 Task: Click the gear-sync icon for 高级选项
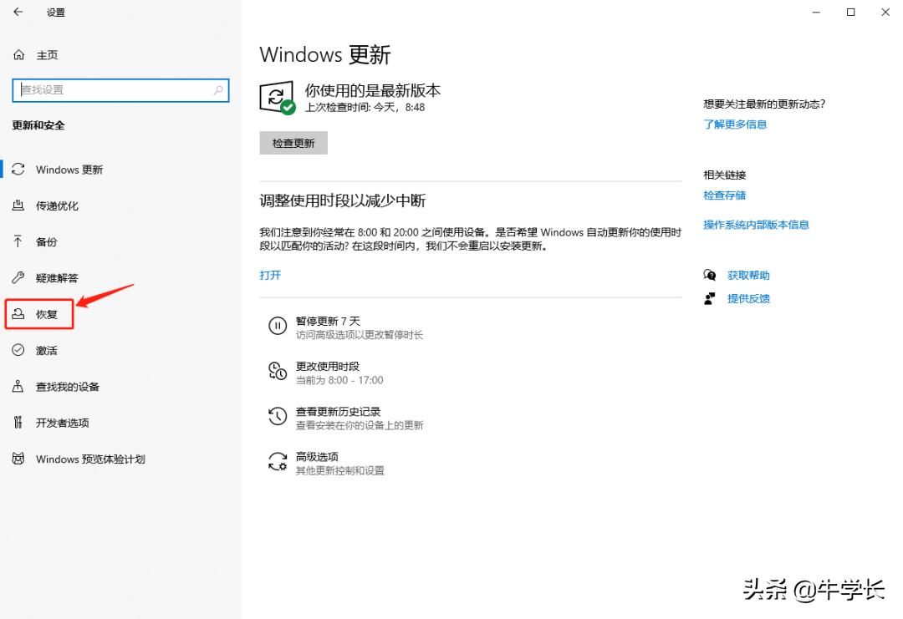(x=278, y=461)
